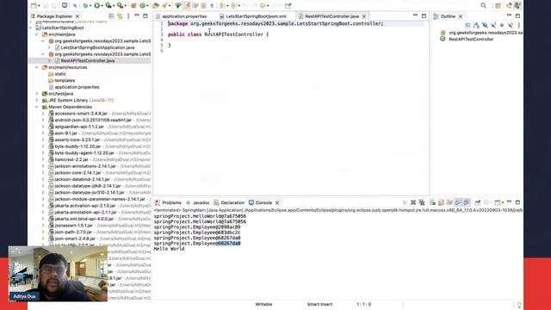Click Clear Console icon

coord(432,202)
